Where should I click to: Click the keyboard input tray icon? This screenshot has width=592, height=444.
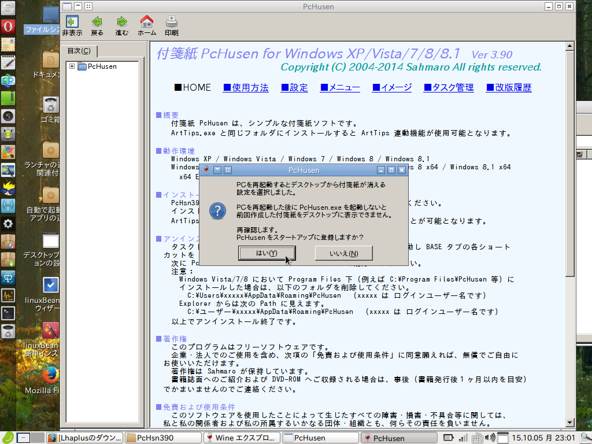(477, 438)
